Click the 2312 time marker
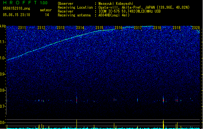This screenshot has width=203, height=129. pos(41,27)
